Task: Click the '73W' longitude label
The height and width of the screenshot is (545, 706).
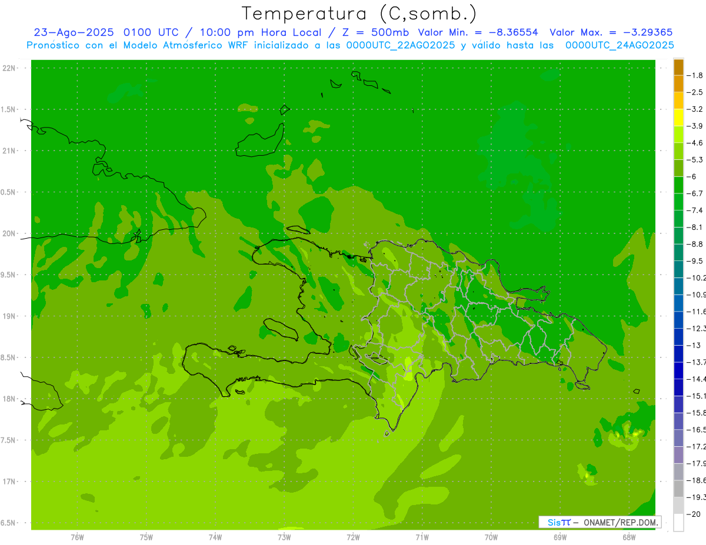Action: click(284, 537)
